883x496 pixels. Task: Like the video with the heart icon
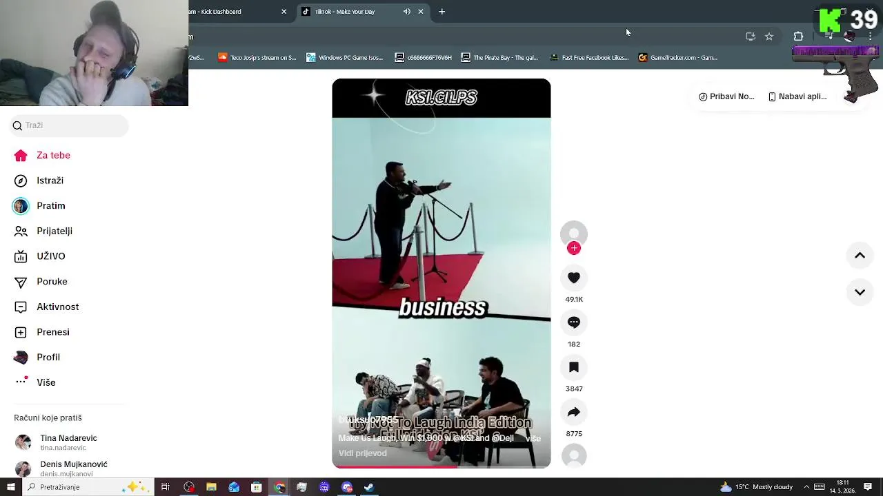point(574,278)
